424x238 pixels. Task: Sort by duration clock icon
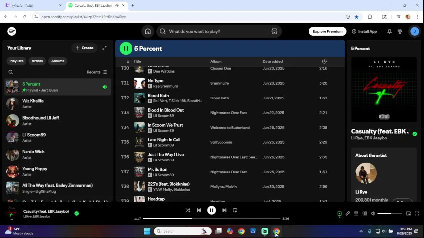324,61
